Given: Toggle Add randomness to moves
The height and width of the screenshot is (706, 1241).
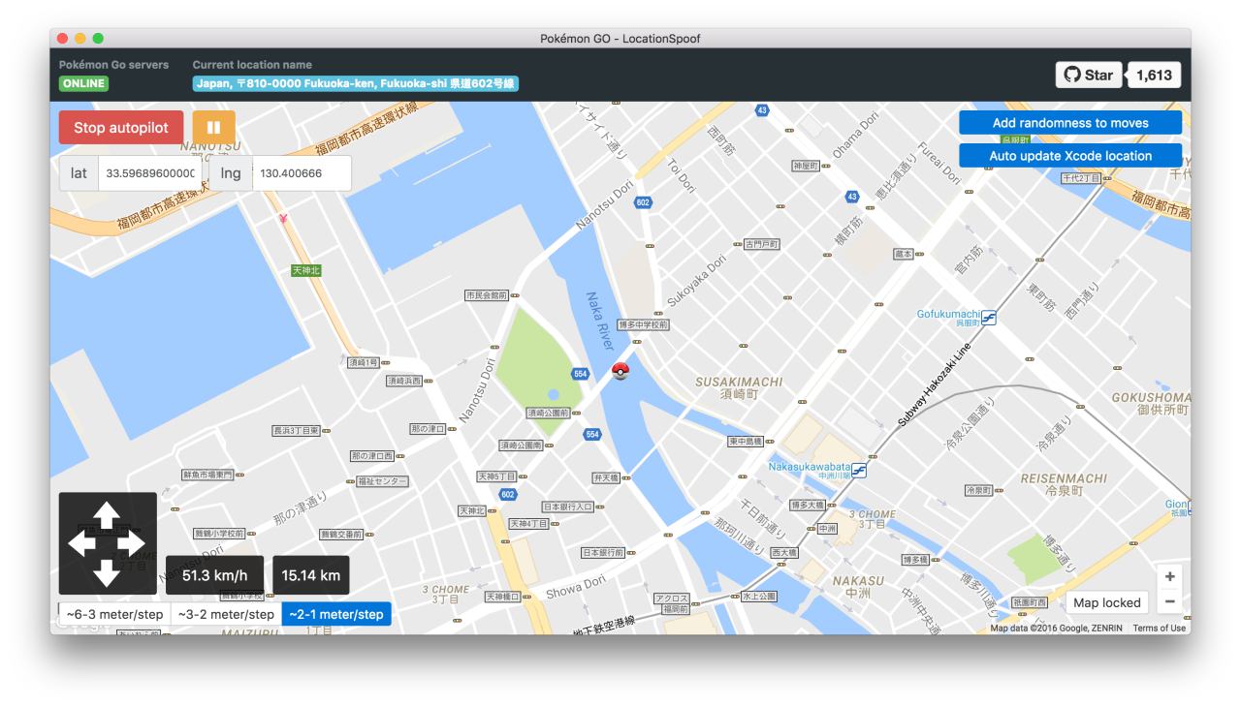Looking at the screenshot, I should [1070, 123].
